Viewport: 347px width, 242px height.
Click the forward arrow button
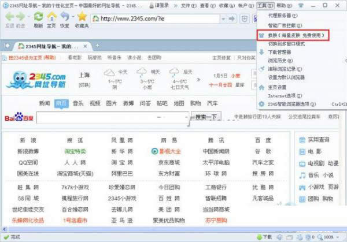tap(21, 17)
